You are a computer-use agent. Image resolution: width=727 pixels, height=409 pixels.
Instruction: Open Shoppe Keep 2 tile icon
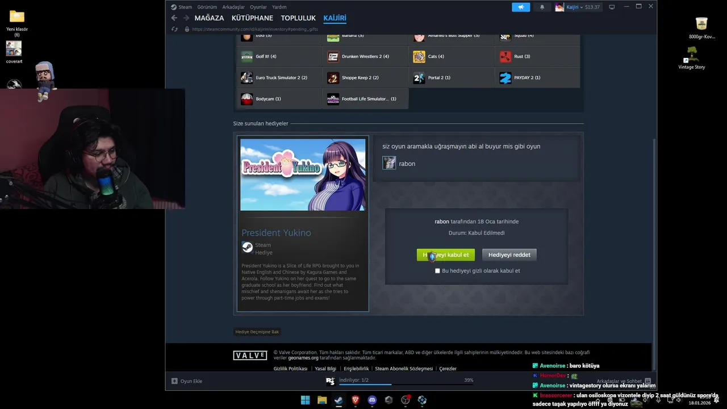click(x=333, y=78)
